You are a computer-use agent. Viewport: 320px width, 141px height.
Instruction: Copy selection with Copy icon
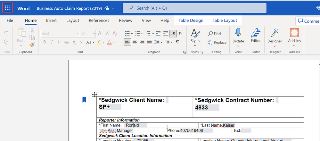pos(32,37)
